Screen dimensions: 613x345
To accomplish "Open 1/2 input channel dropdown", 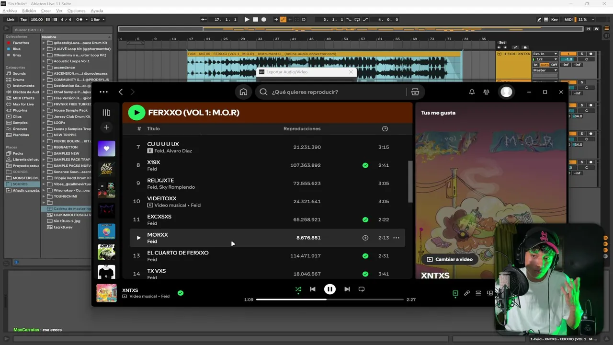I will point(545,59).
